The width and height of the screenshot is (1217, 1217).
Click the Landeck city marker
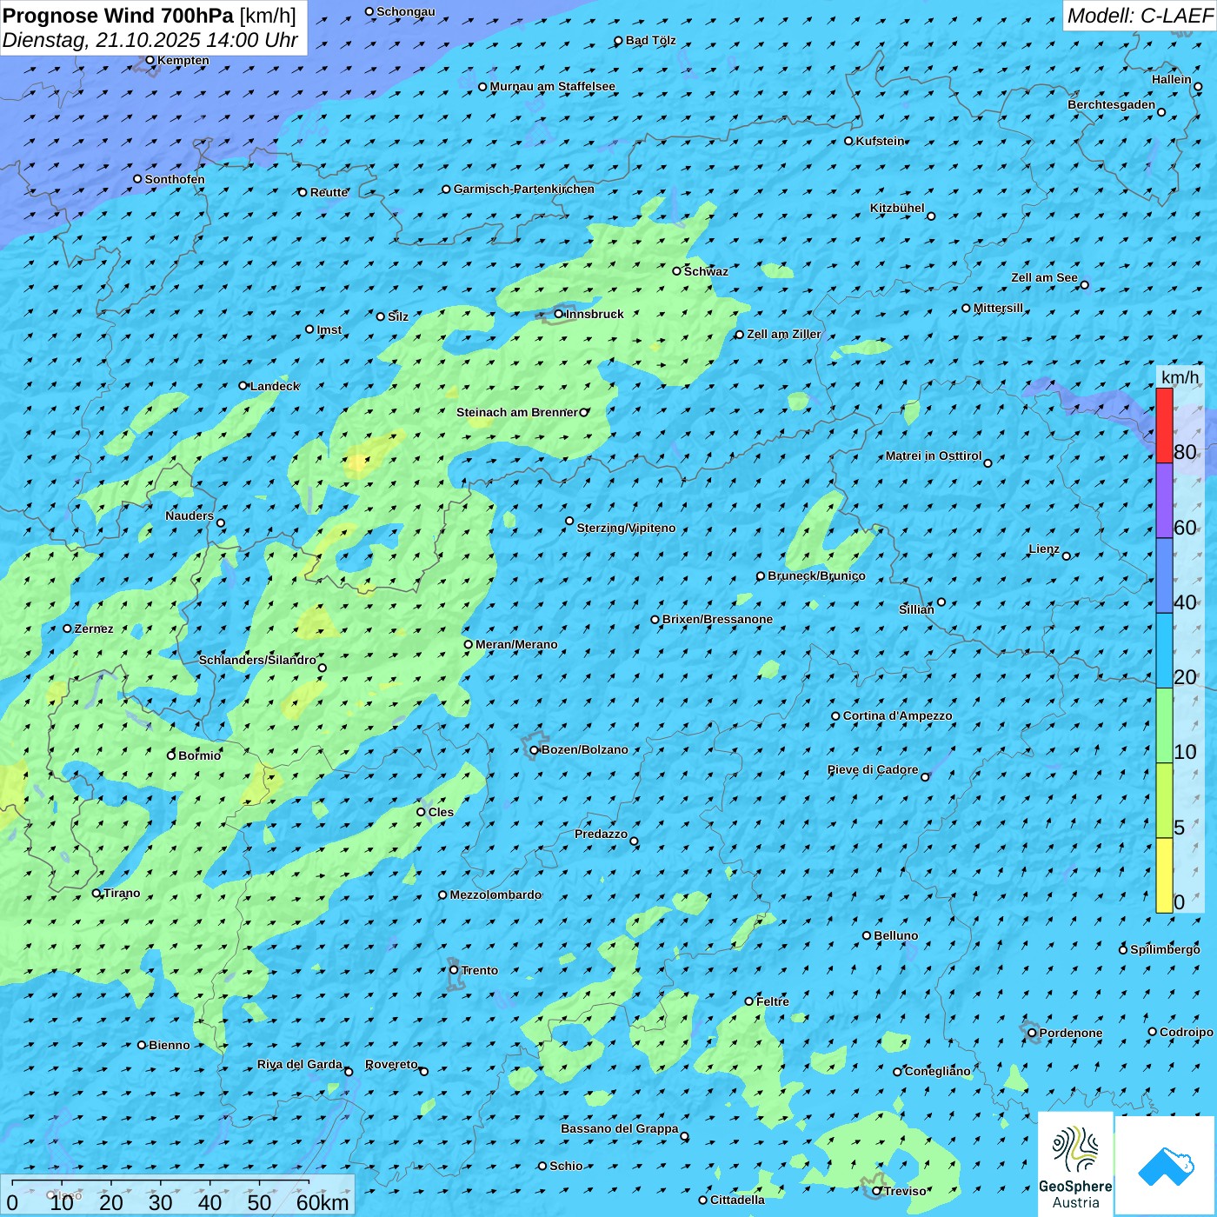pyautogui.click(x=243, y=386)
